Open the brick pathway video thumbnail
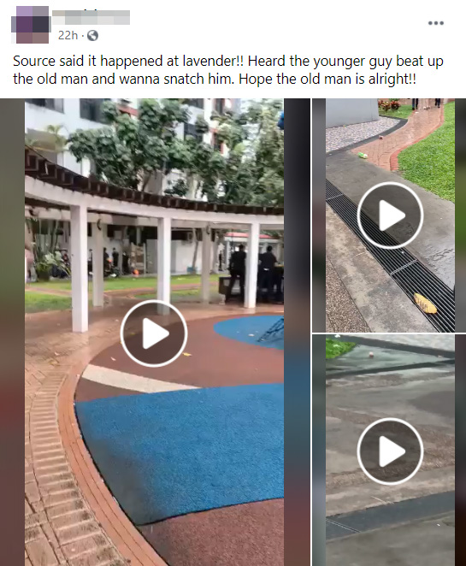Image resolution: width=466 pixels, height=566 pixels. click(x=389, y=215)
